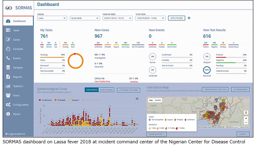
Task: Click Cases Without GPS Tag button
Action: (215, 89)
